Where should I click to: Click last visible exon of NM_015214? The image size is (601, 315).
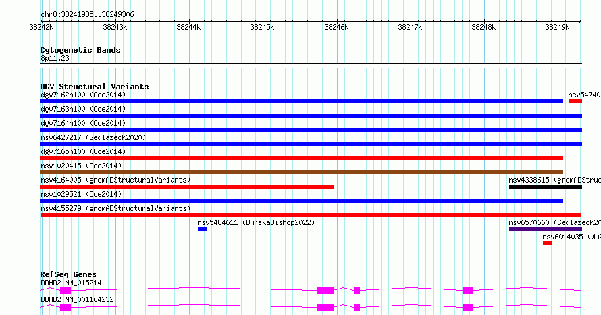[x=468, y=291]
